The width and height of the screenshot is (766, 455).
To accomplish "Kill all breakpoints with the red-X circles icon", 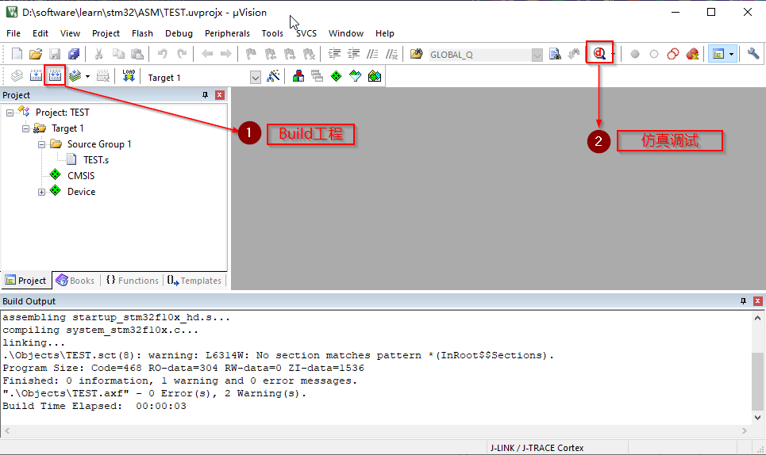I will (x=692, y=54).
